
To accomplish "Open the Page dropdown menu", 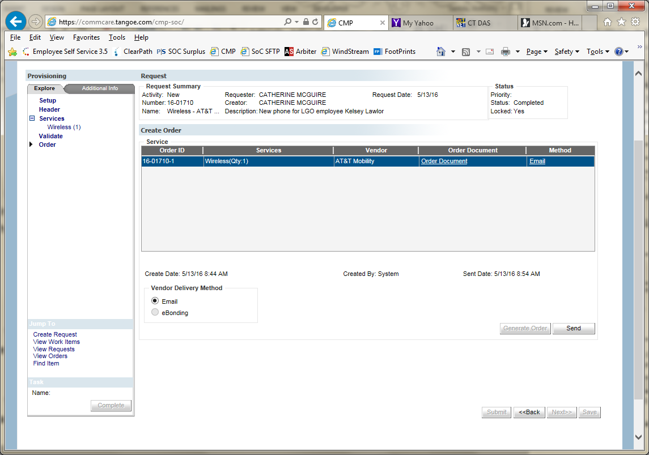I will 536,52.
